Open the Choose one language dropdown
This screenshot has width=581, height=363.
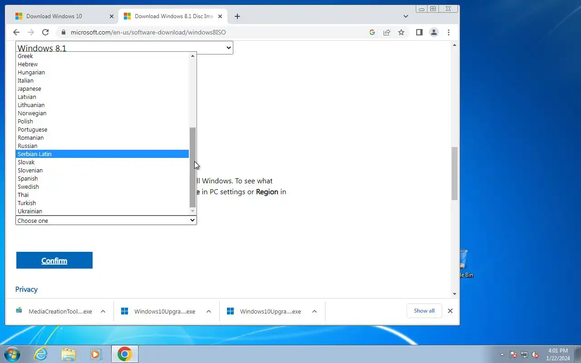[106, 221]
